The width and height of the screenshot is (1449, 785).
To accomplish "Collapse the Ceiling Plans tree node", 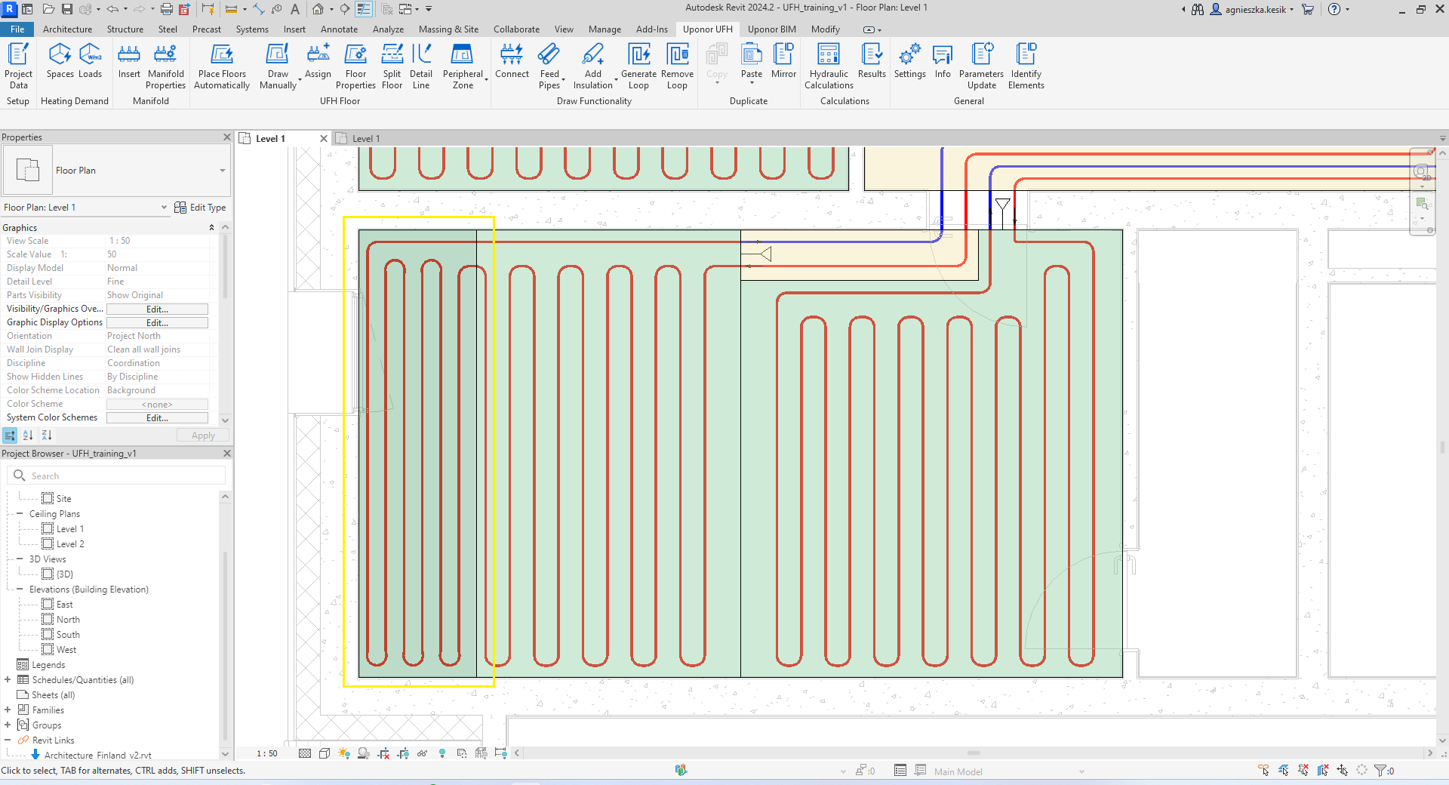I will point(20,513).
